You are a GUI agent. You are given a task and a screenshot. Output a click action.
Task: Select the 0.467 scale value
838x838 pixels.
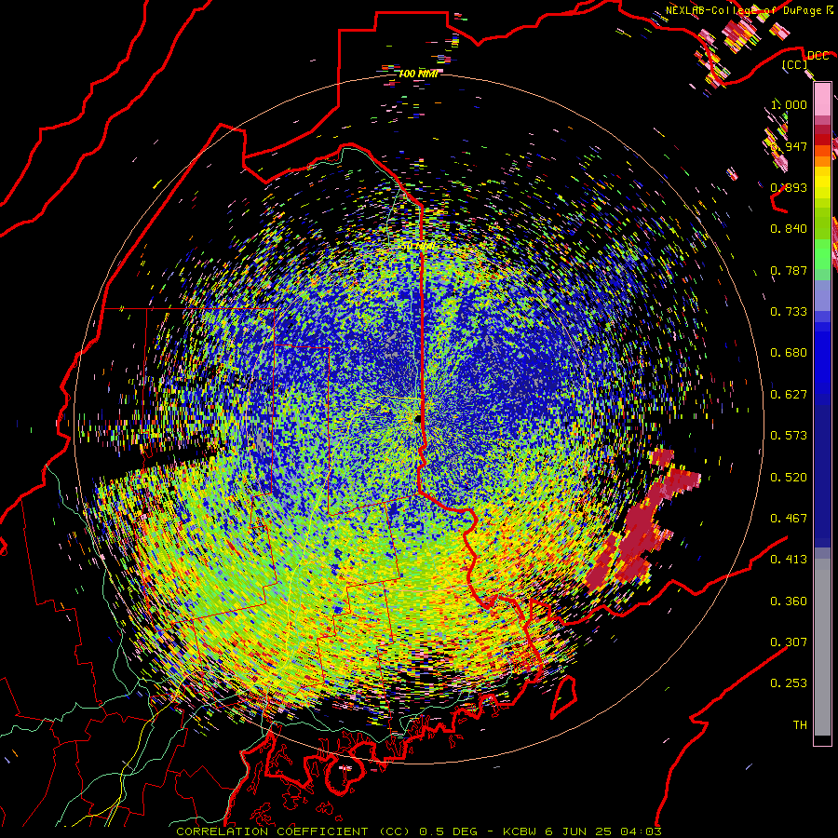click(789, 519)
